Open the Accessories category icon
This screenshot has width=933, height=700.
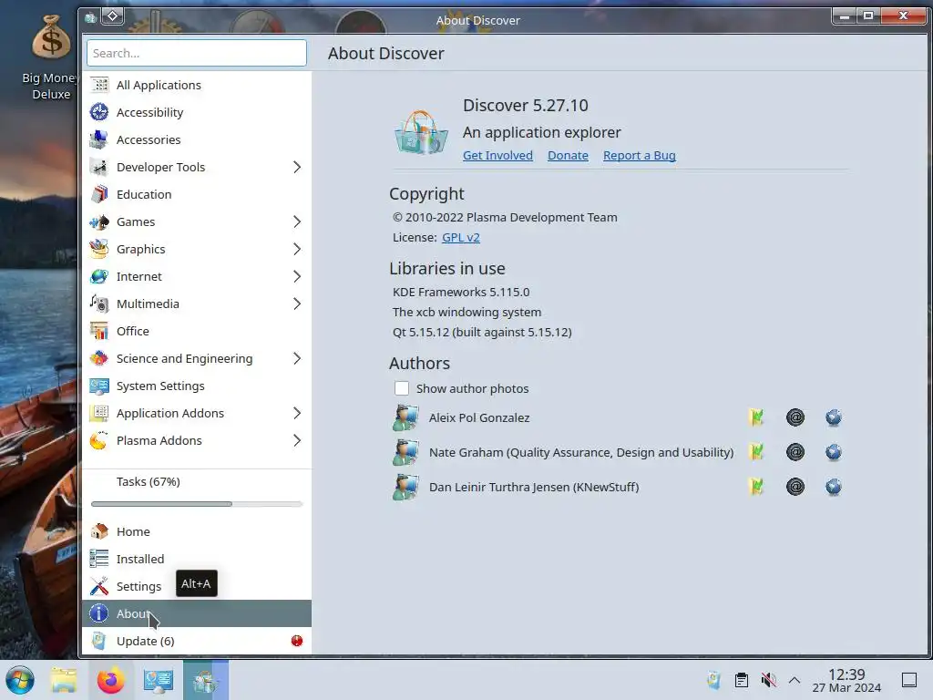99,139
